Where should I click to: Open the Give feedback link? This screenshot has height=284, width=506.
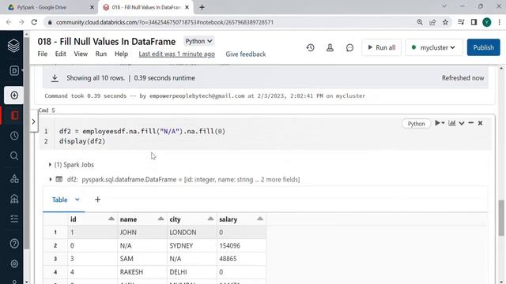[246, 54]
